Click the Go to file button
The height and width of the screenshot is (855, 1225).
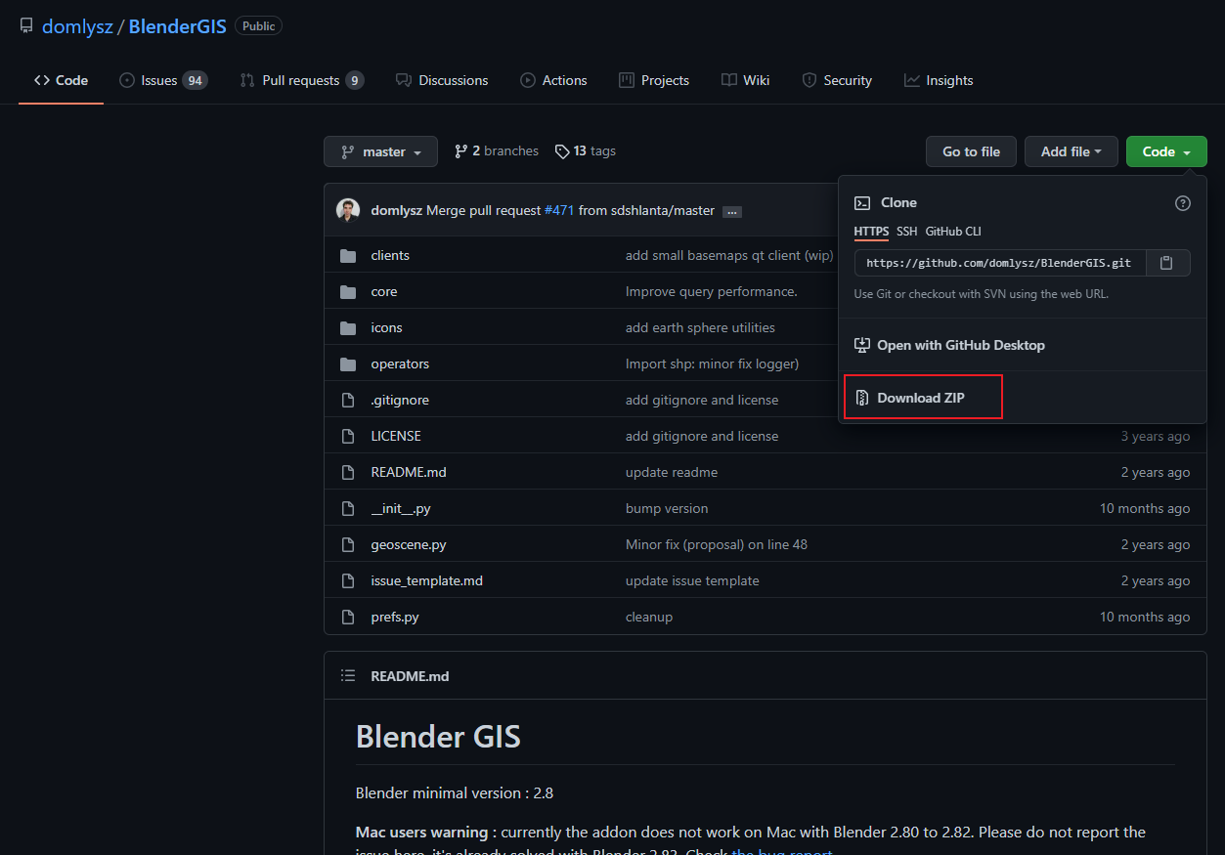(971, 151)
